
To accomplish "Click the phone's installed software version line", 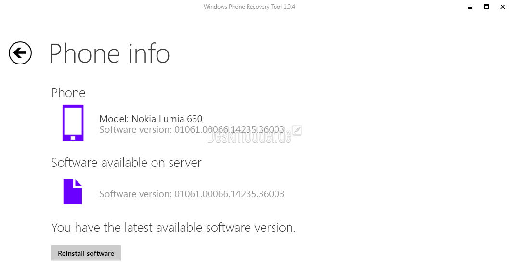I will tap(192, 129).
